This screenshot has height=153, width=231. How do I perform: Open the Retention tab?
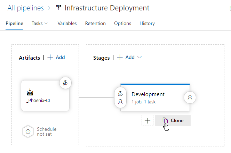[95, 24]
